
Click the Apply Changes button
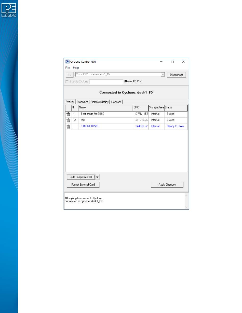coord(167,185)
